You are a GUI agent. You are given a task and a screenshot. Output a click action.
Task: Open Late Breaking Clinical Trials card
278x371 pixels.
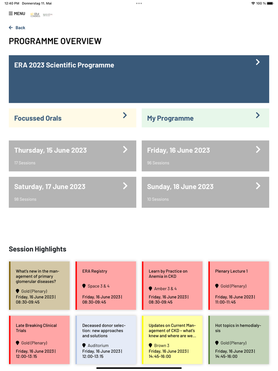39,340
